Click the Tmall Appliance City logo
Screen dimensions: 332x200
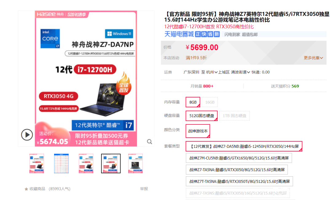pos(179,34)
